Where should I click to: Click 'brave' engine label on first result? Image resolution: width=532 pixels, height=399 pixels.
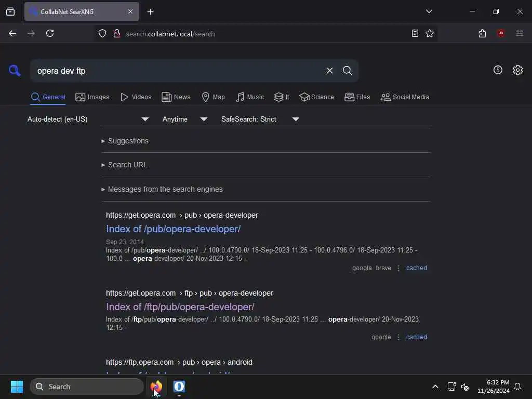coord(383,268)
